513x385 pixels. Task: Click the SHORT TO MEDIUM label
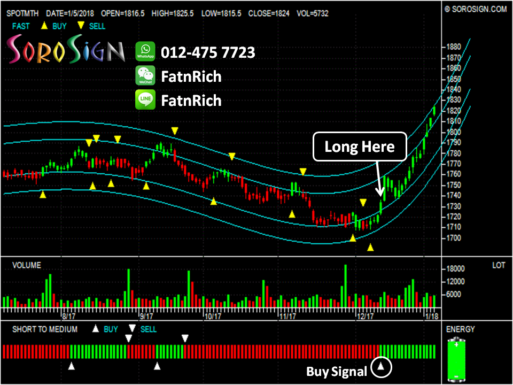(45, 329)
